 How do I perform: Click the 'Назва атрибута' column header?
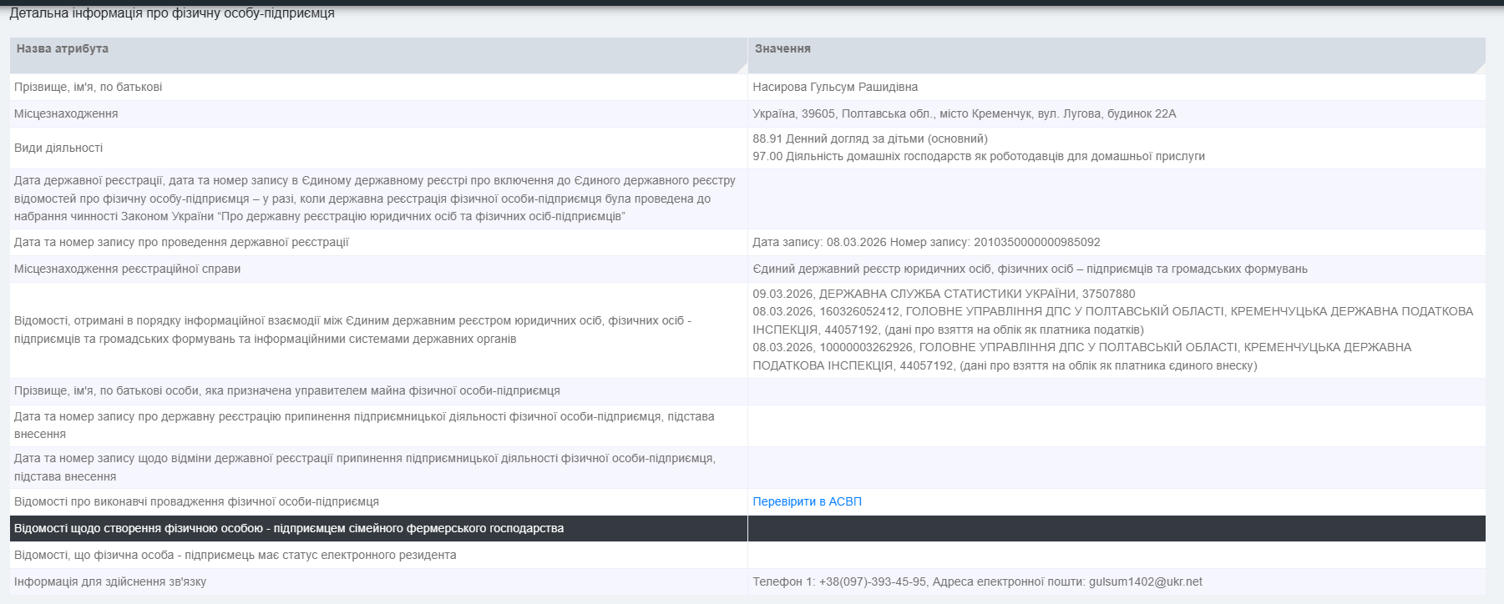[x=63, y=49]
